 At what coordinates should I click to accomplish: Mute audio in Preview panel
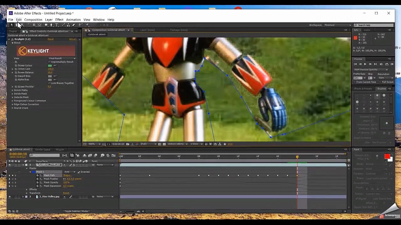381,64
